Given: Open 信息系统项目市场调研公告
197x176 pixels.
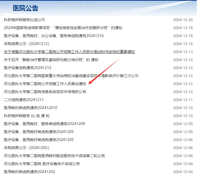Looking at the screenshot, I should coord(45,92).
